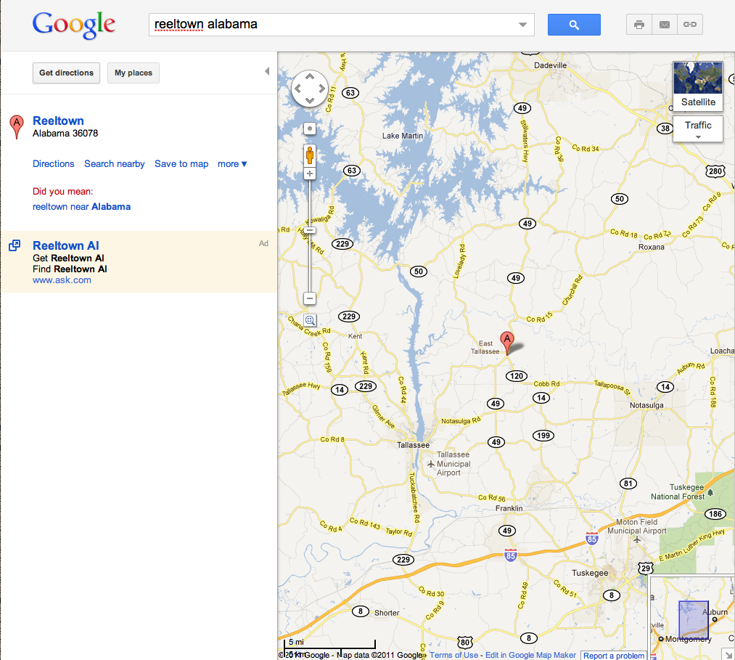Zoom out with the minus button

[309, 298]
